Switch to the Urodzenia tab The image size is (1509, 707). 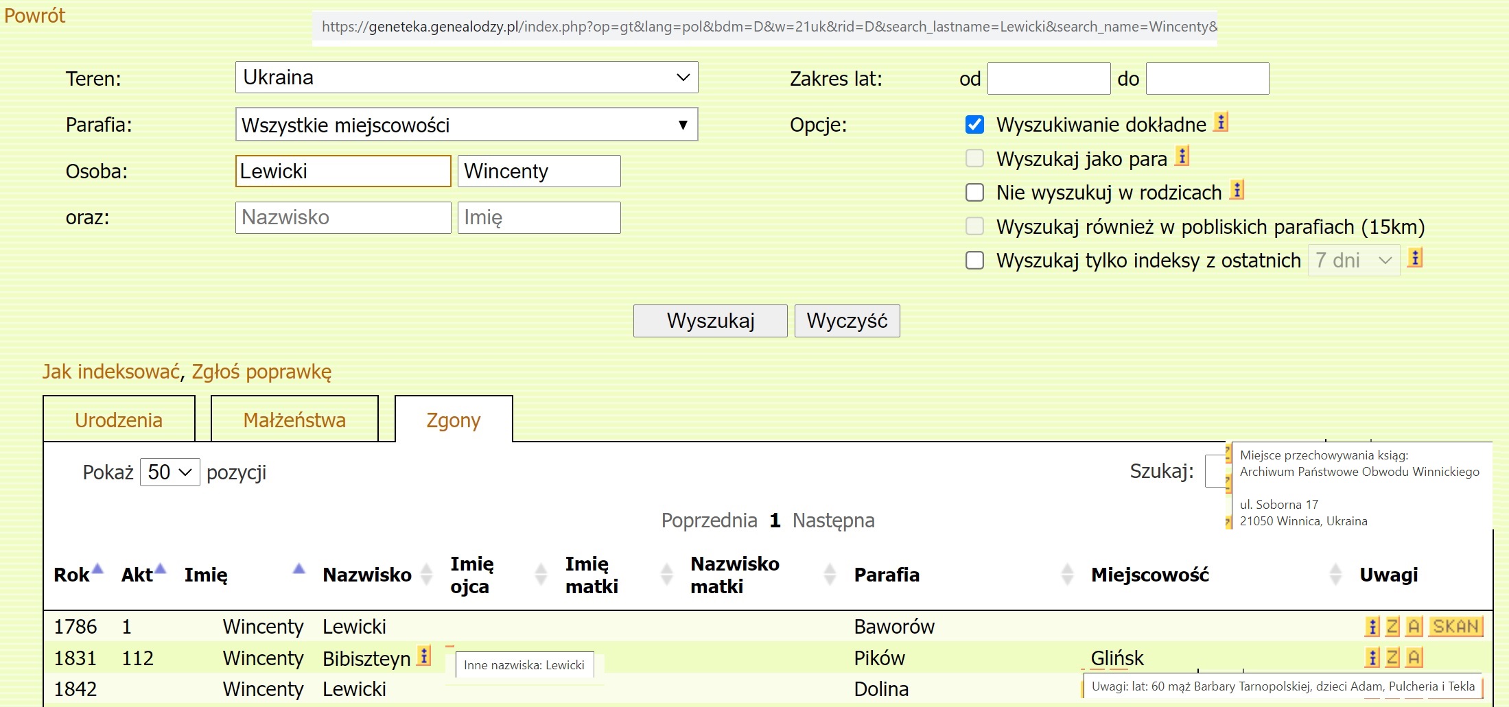tap(119, 420)
